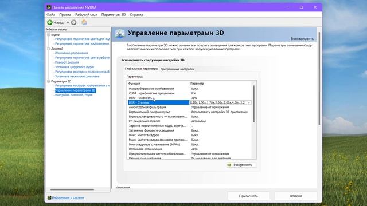The width and height of the screenshot is (367, 206).
Task: Click the Применить button
Action: coord(248,196)
